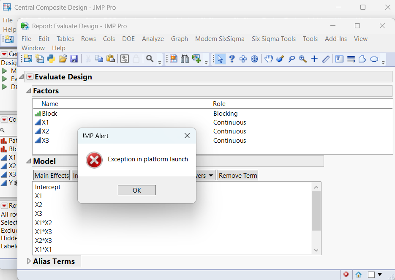Open Columns red triangle in background window
Screen dimensions: 395x280
coord(4,120)
